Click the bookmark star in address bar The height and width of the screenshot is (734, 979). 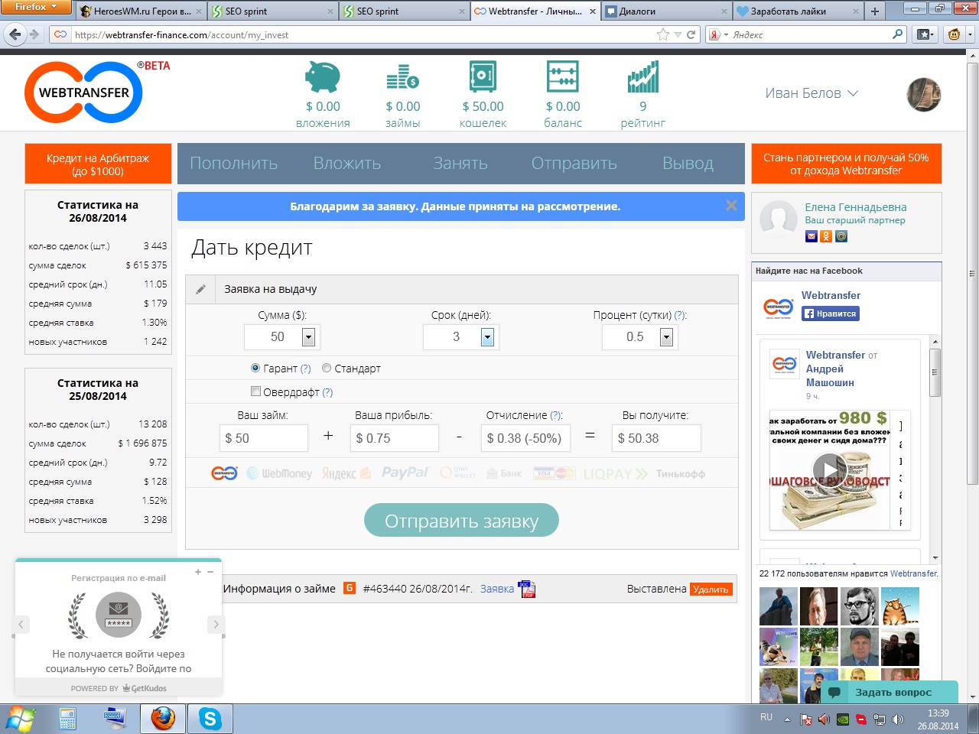[663, 34]
